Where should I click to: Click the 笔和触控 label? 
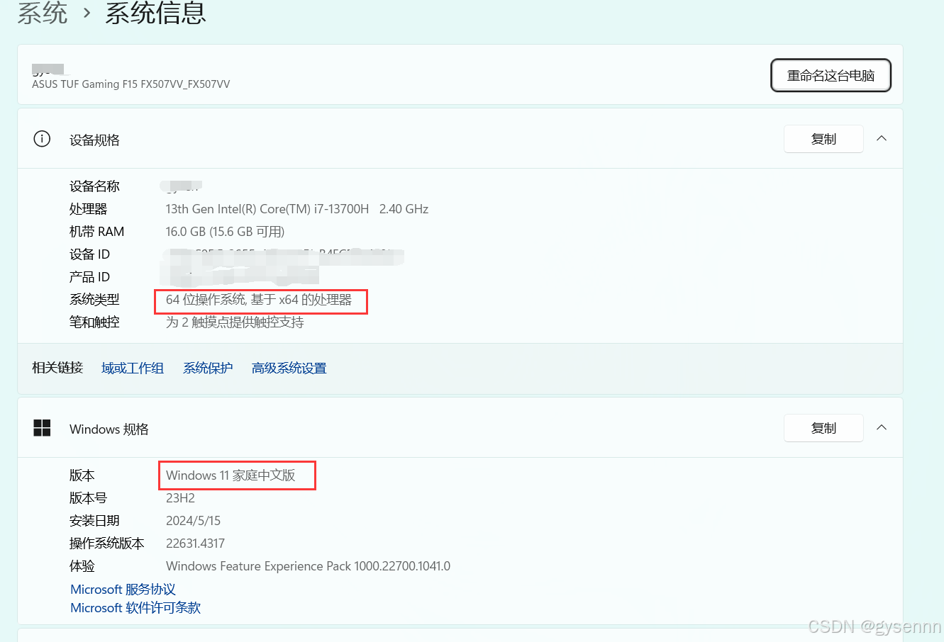[x=94, y=322]
